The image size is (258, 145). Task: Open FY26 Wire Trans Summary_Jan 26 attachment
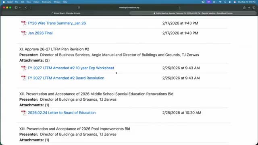pos(57,23)
